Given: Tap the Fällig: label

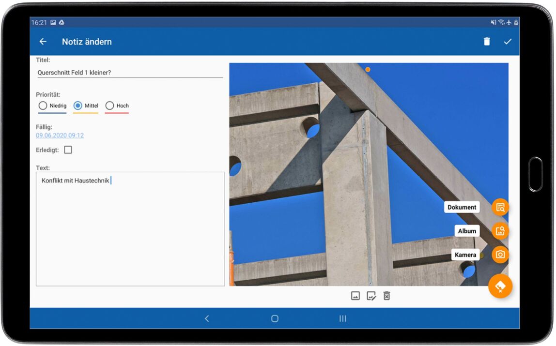Looking at the screenshot, I should click(x=44, y=127).
